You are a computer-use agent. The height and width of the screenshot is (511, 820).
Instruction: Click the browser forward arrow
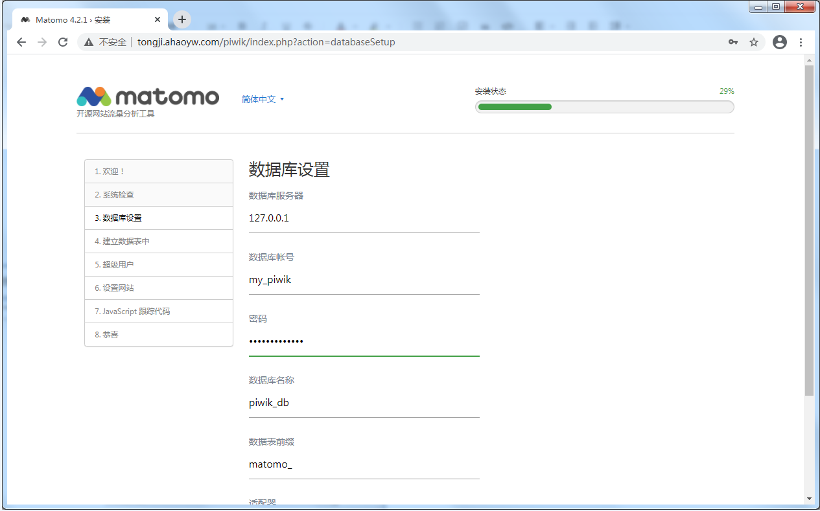pyautogui.click(x=42, y=42)
